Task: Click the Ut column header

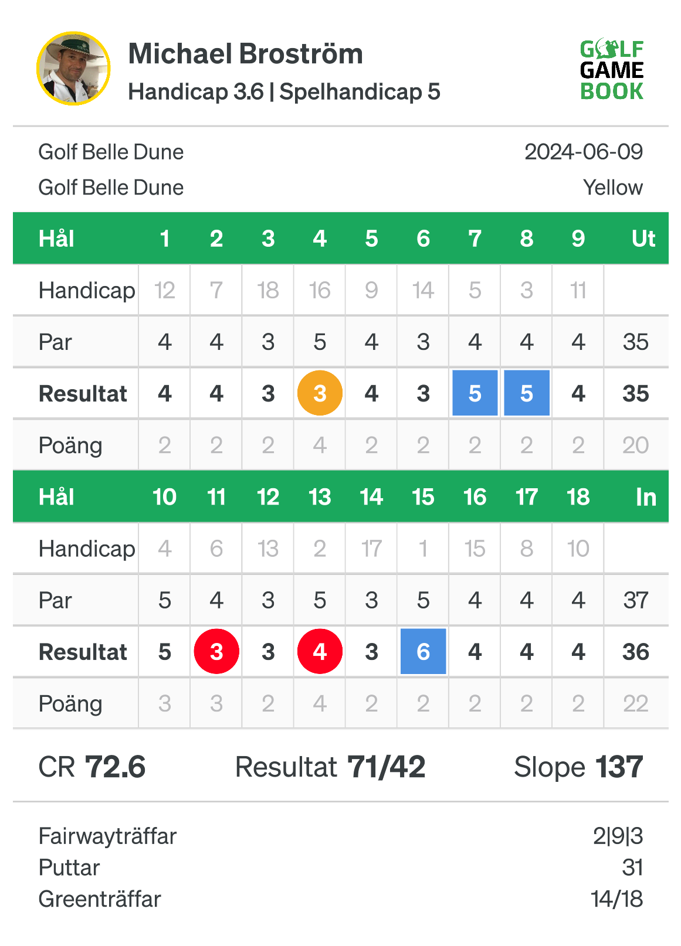Action: click(x=643, y=239)
